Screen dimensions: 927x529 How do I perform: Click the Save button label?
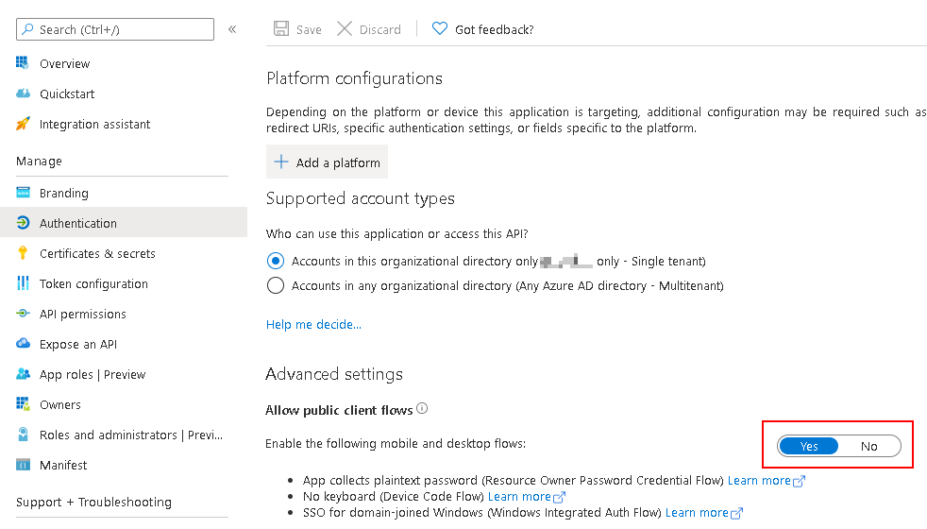click(309, 29)
